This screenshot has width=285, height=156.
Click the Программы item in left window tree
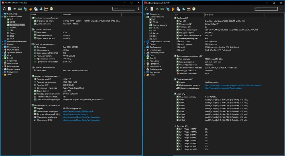click(12, 64)
